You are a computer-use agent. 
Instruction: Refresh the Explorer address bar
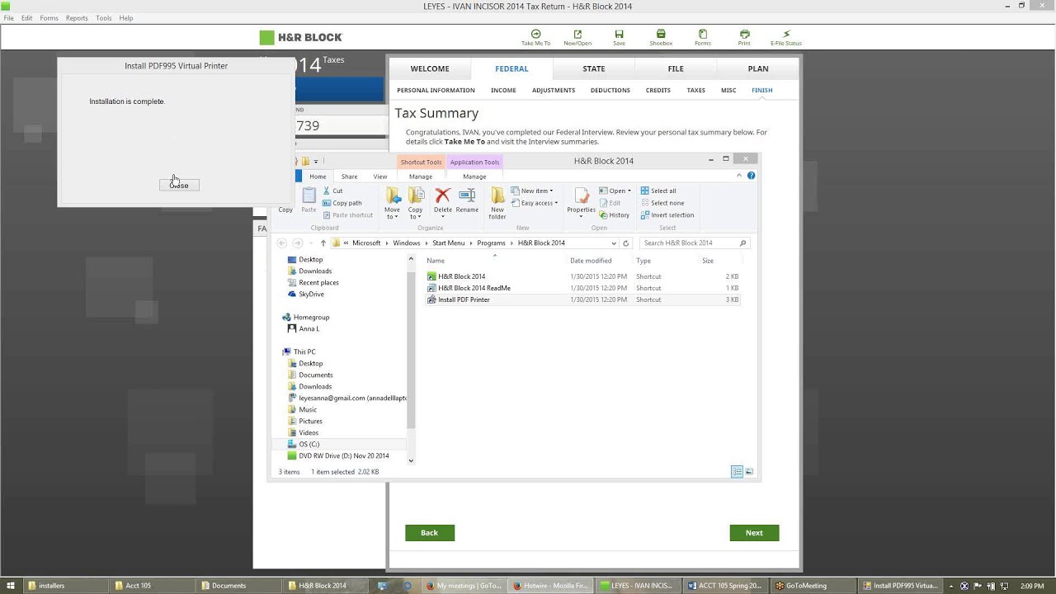tap(626, 243)
